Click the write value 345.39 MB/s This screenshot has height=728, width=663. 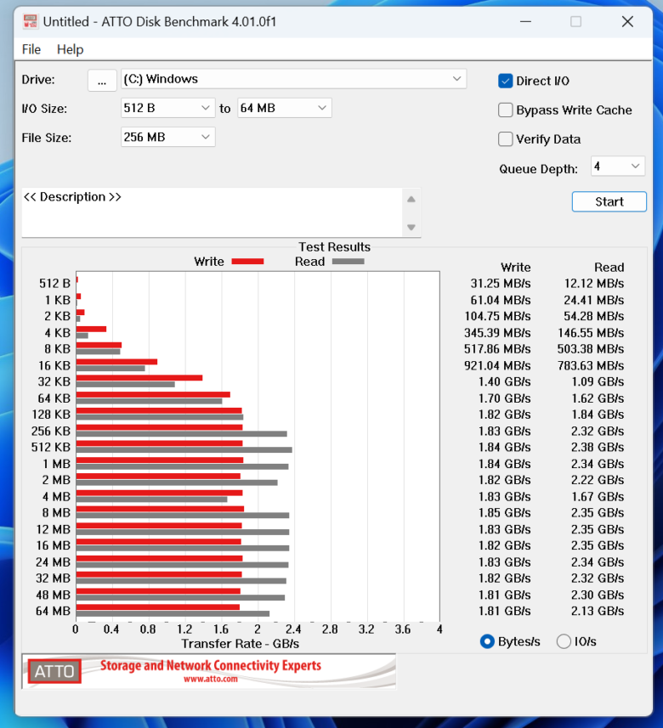pos(497,332)
